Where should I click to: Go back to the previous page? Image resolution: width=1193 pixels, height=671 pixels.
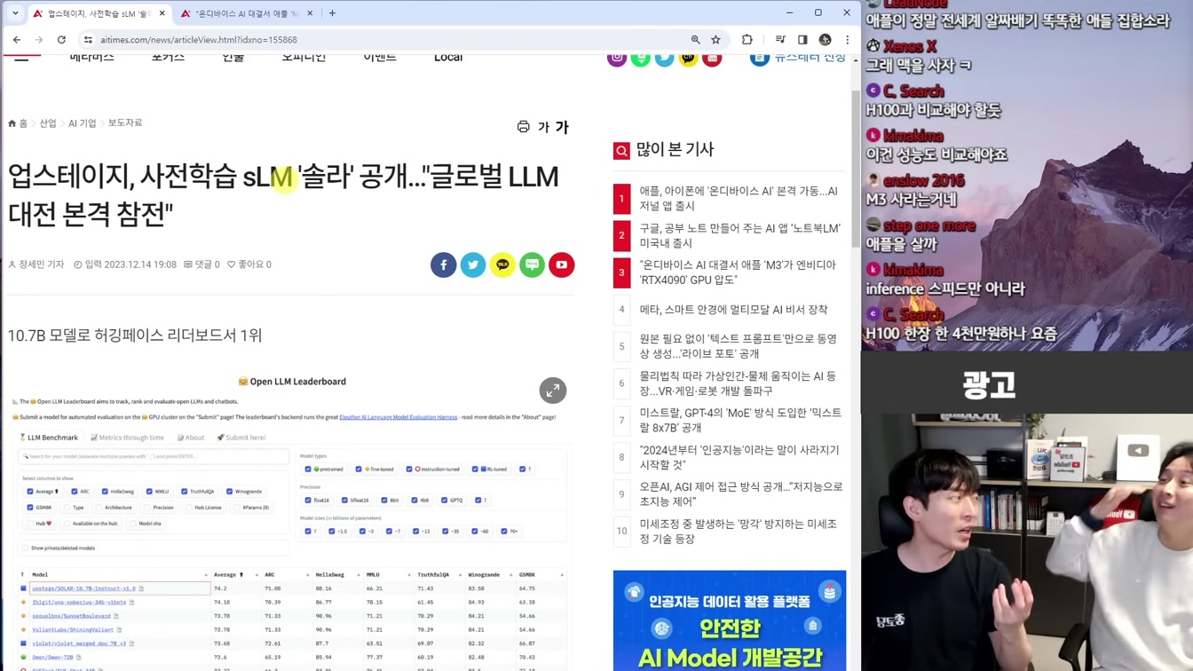17,40
